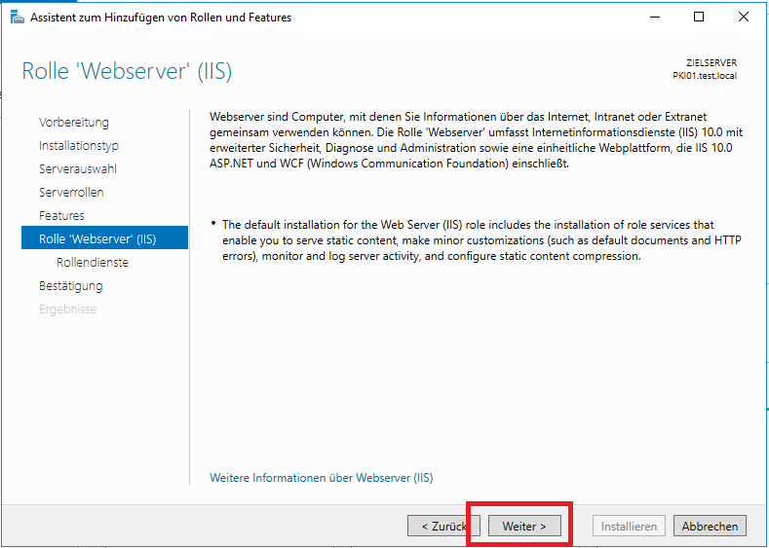Cancel the wizard with Abbrechen
The width and height of the screenshot is (769, 548).
[x=710, y=527]
